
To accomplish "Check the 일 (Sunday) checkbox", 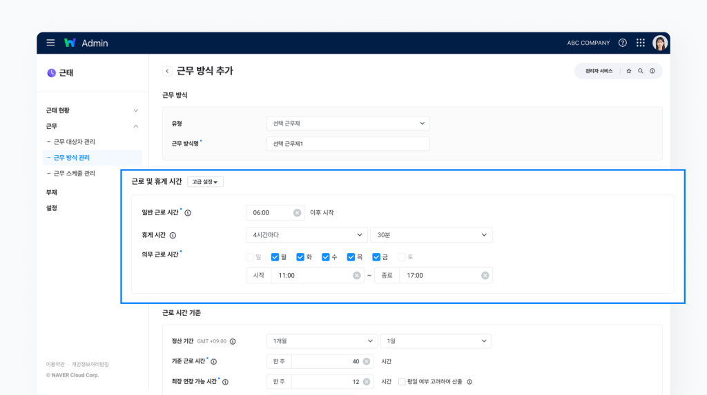I will [x=250, y=257].
